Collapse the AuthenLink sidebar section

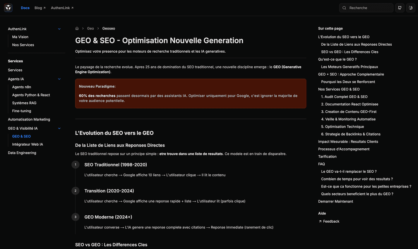point(59,29)
